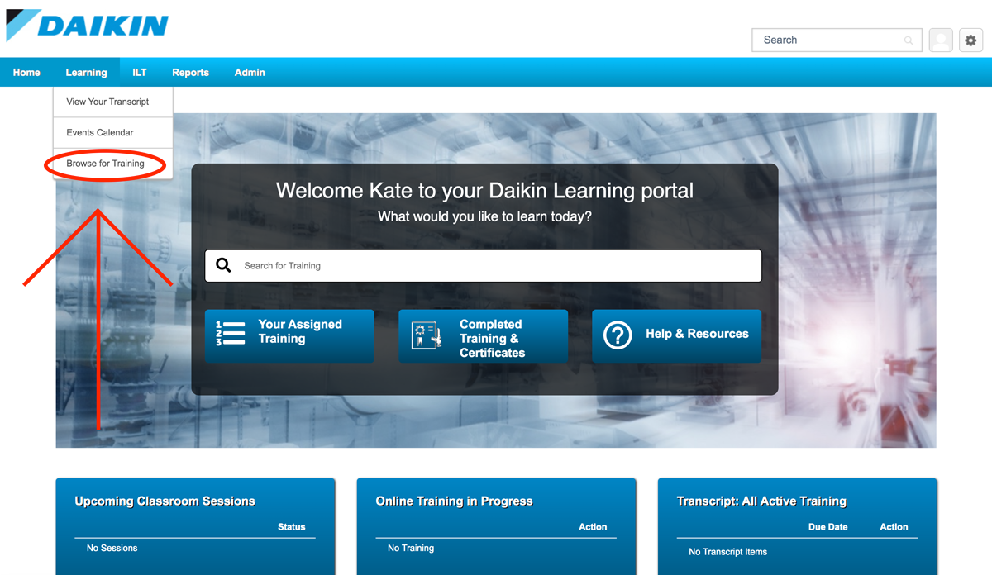Click the magnifier icon in Search for Training

[223, 265]
